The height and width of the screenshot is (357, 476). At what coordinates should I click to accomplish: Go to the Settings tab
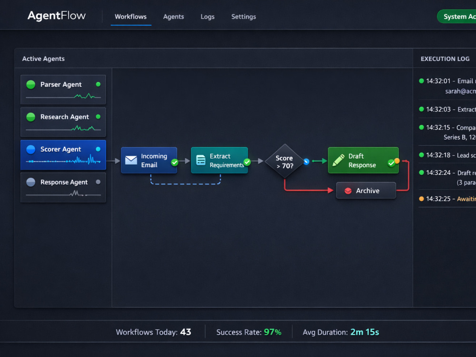[243, 17]
